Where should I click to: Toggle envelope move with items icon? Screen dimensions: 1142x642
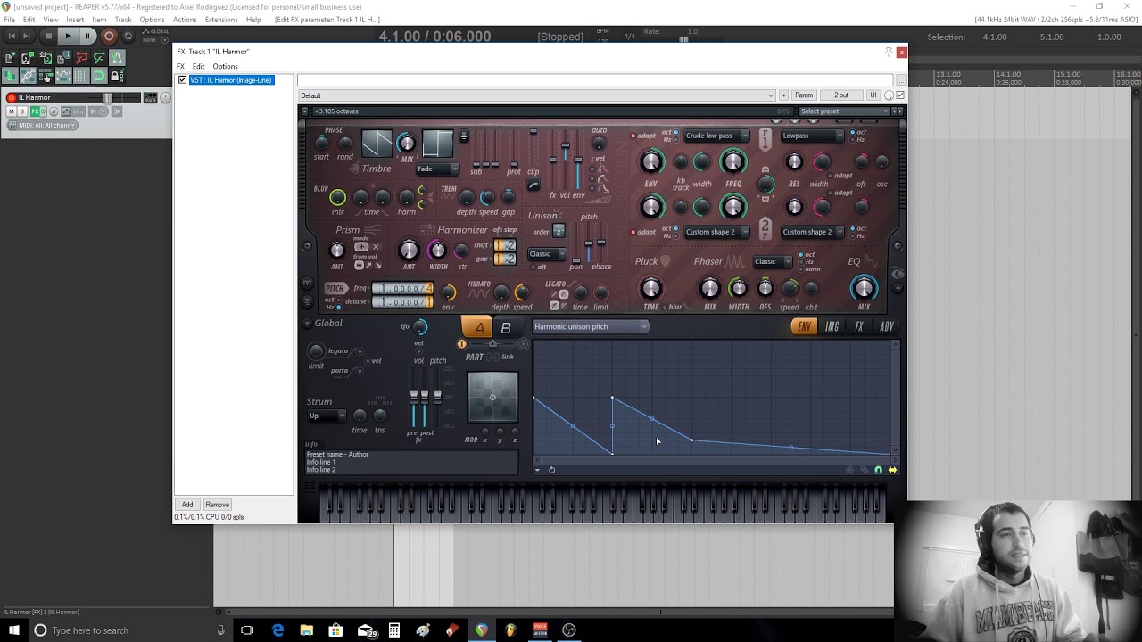pyautogui.click(x=63, y=76)
